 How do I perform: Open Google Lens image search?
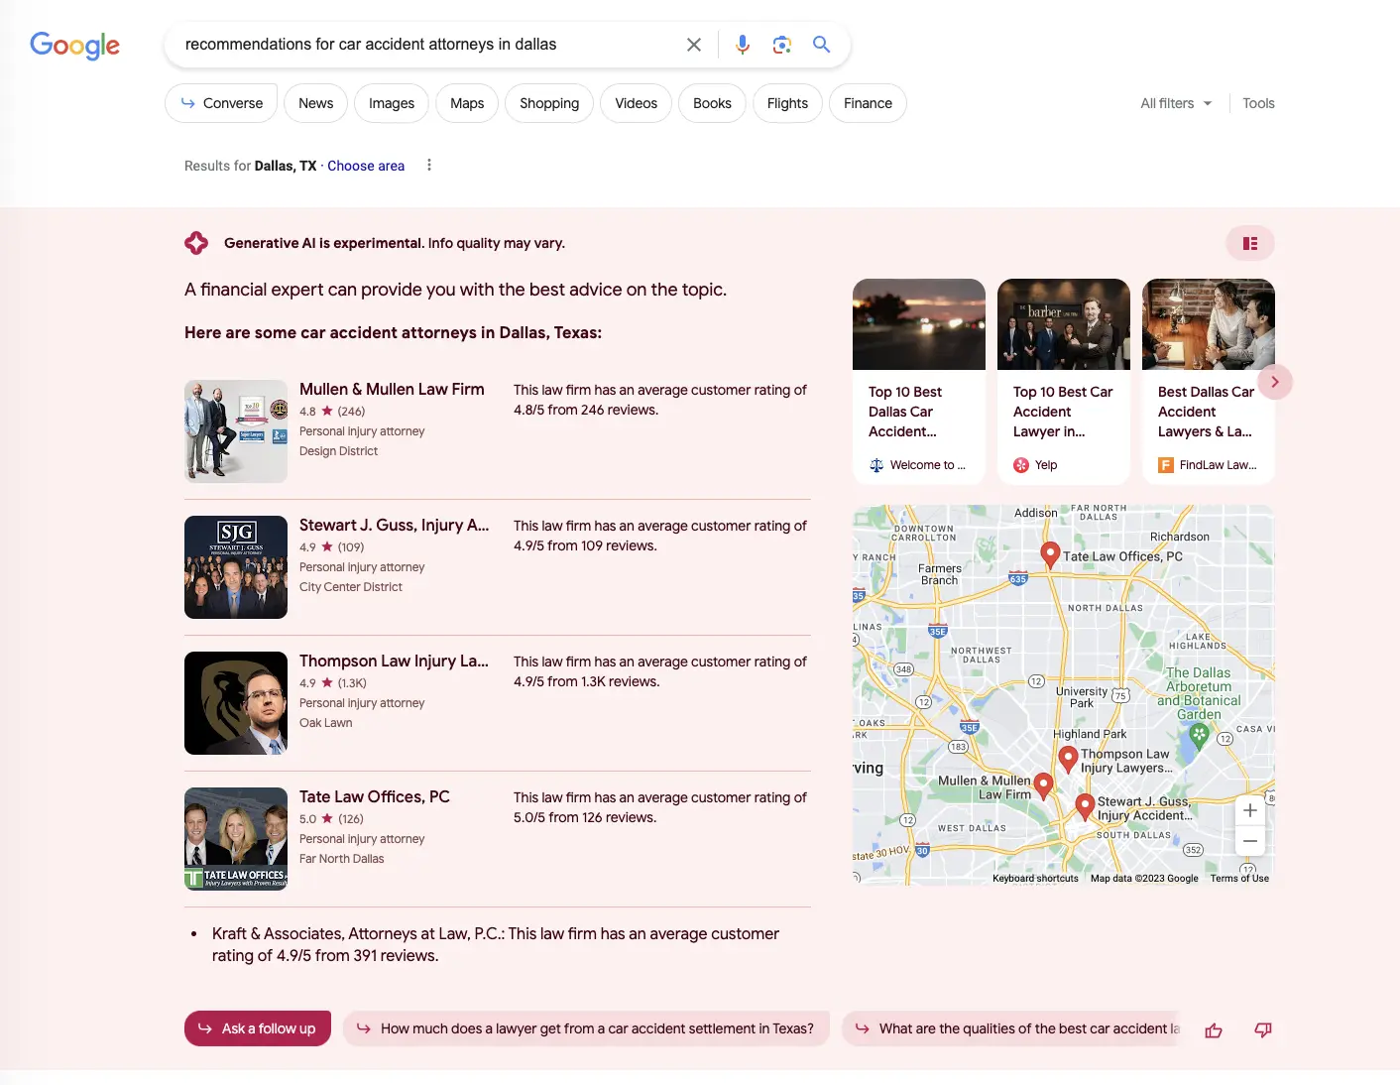(782, 45)
